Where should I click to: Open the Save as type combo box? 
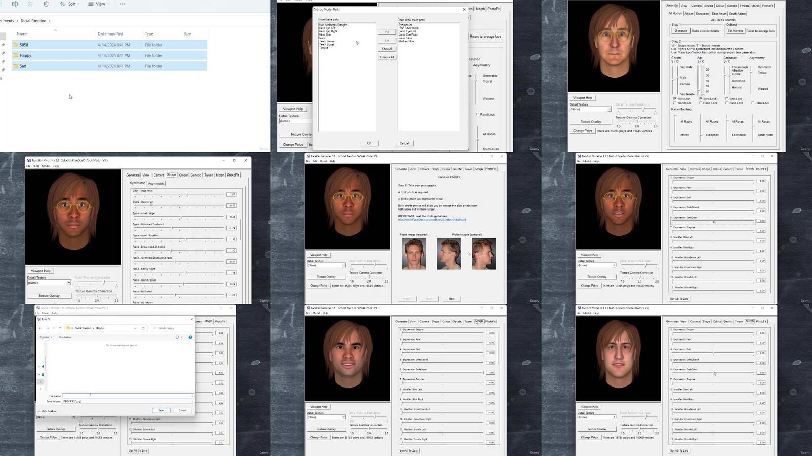click(127, 401)
